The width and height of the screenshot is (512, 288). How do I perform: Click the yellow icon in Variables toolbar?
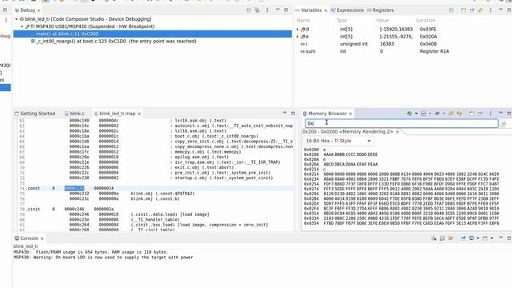tap(480, 10)
